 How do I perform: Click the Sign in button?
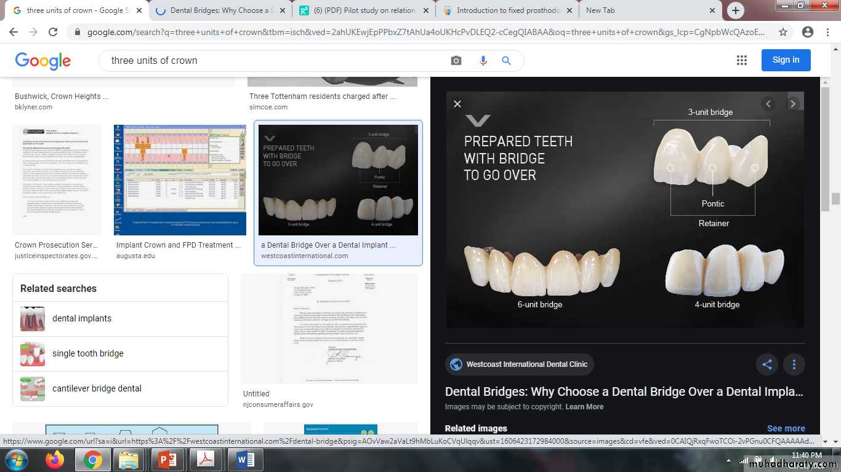(786, 60)
